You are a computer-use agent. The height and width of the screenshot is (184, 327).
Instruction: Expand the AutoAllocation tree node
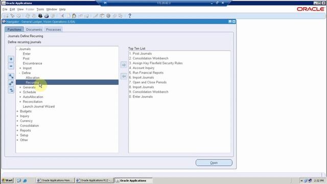click(20, 97)
